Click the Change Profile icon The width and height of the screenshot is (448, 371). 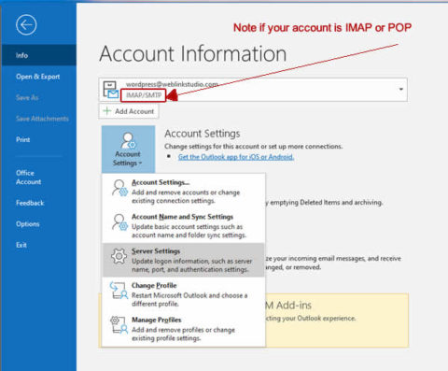119,291
